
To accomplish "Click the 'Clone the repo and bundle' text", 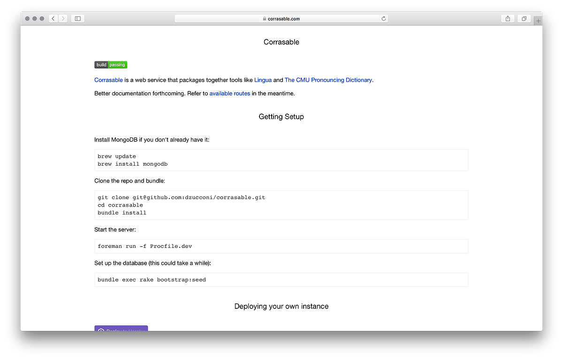I will tap(130, 181).
